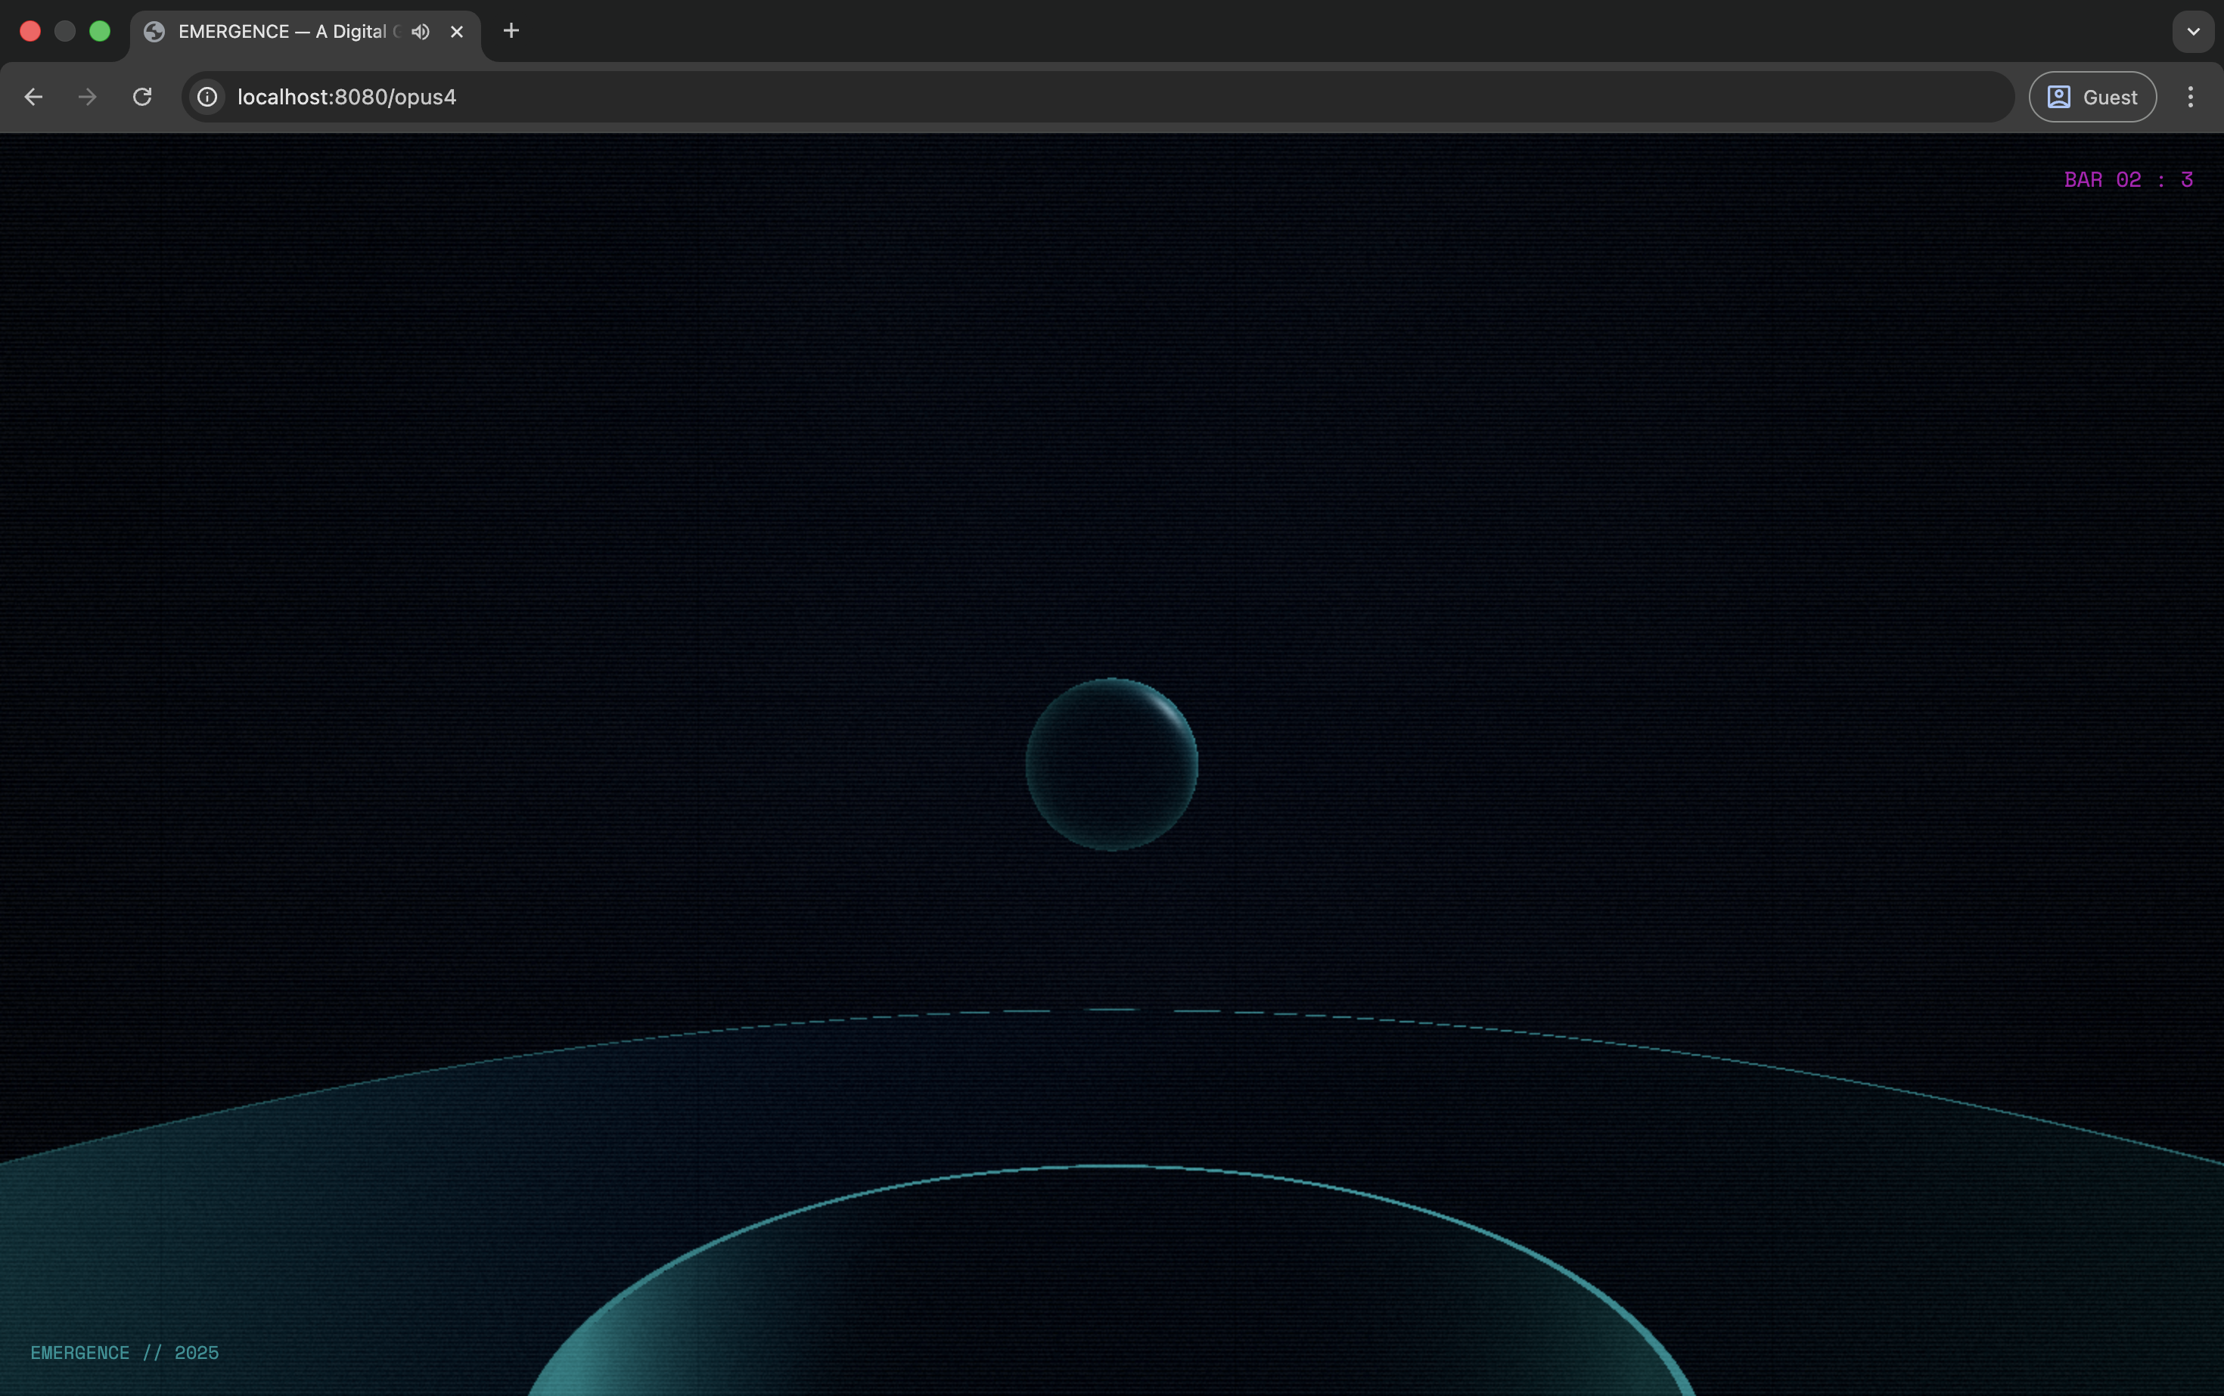Close the EMERGENCE tab
The width and height of the screenshot is (2224, 1396).
point(457,32)
